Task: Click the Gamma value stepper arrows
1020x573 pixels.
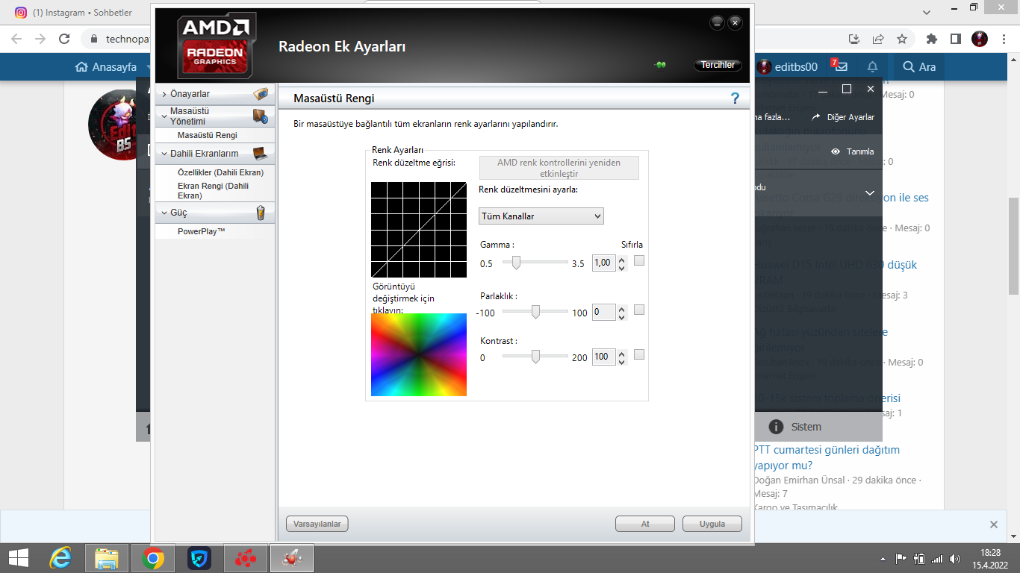Action: pos(622,263)
